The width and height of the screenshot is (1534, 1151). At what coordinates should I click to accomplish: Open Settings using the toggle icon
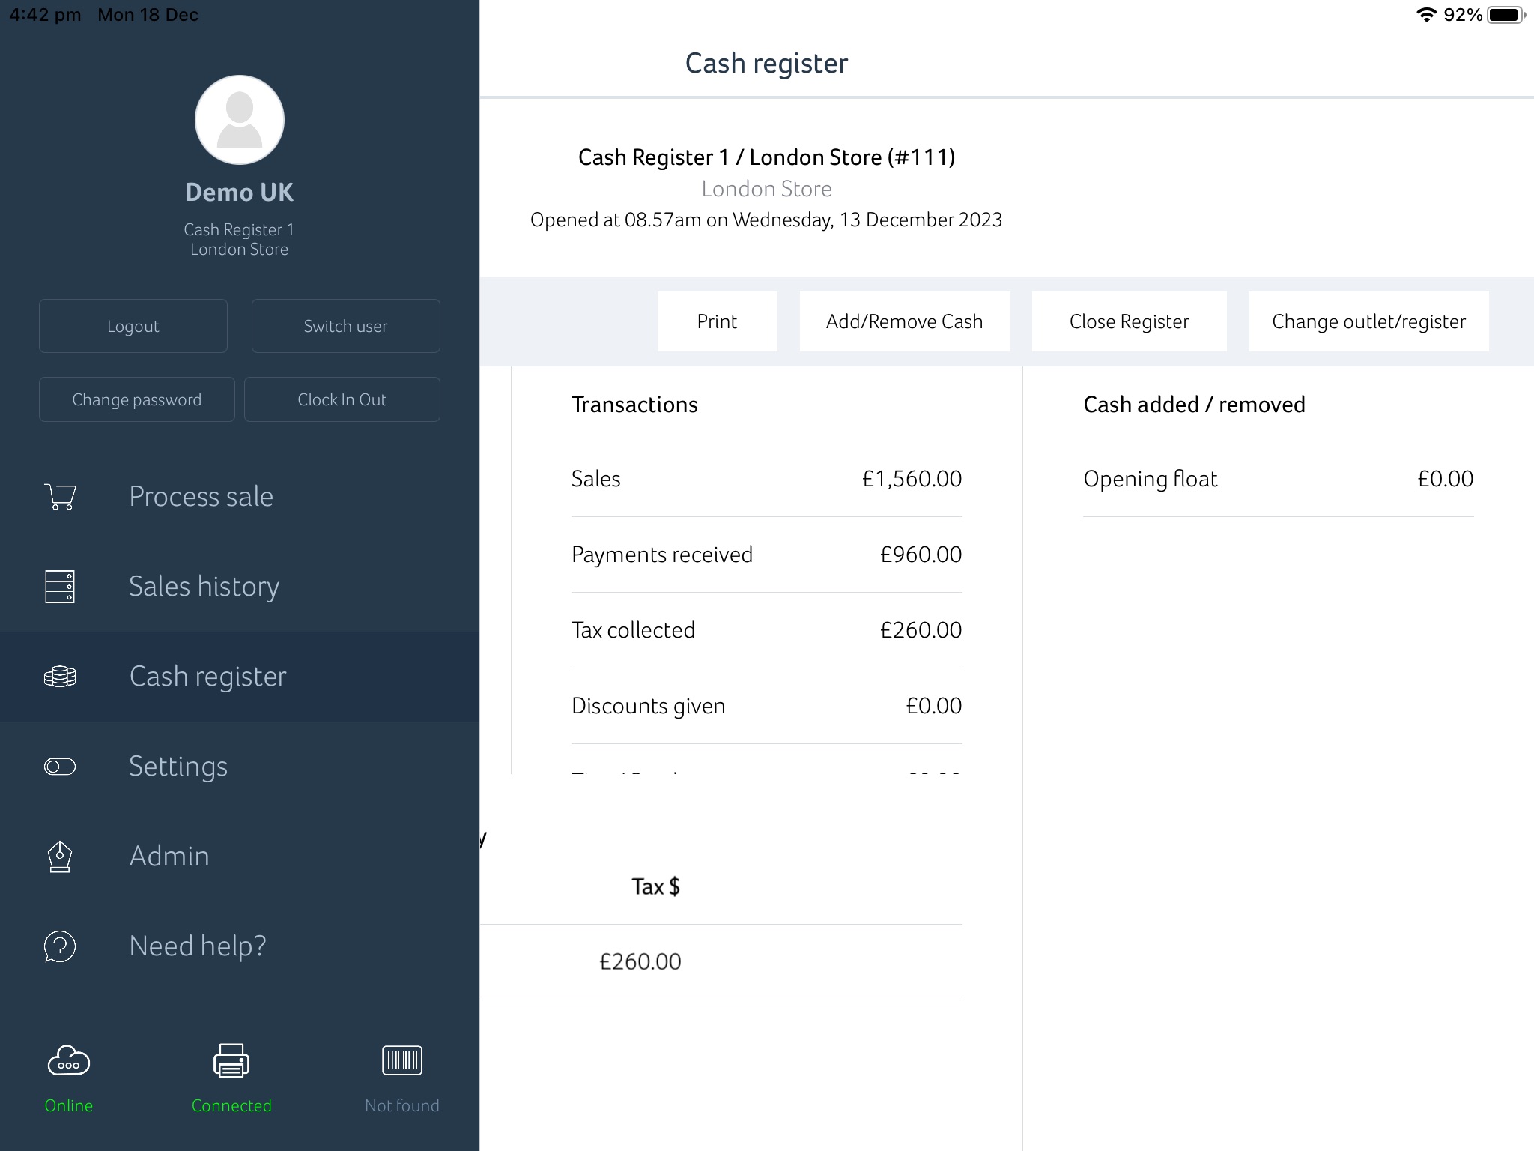point(60,767)
